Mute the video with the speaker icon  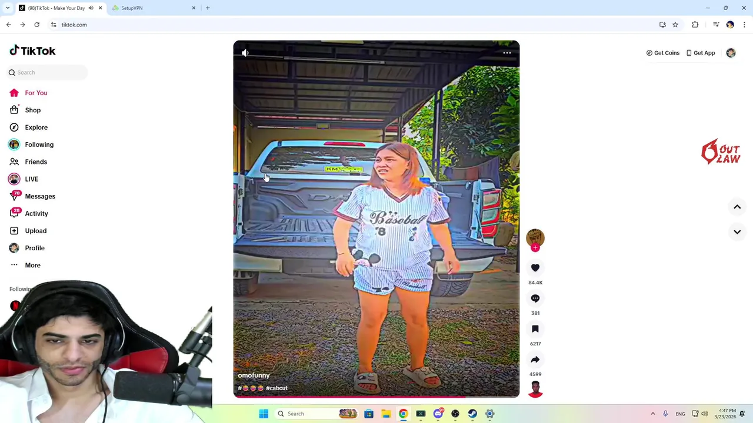[x=245, y=53]
